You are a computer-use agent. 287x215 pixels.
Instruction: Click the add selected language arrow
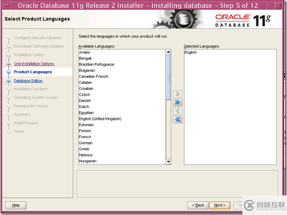point(177,94)
